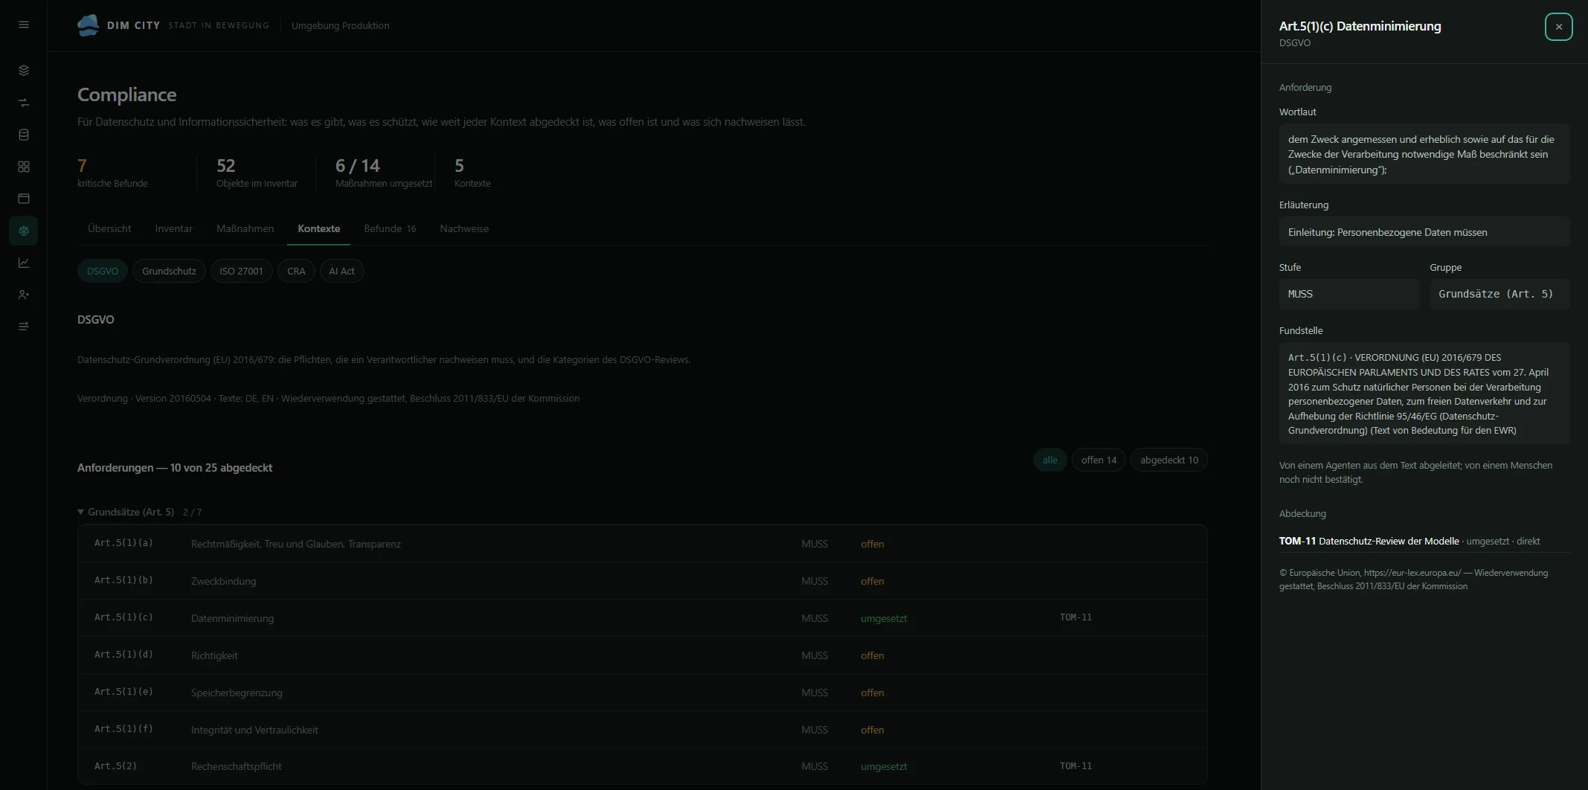1588x790 pixels.
Task: Select the AI Act context chip
Action: tap(341, 271)
